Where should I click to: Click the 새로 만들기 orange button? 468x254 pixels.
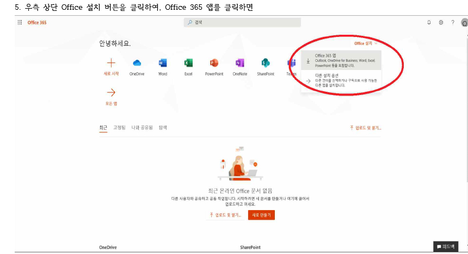click(261, 215)
